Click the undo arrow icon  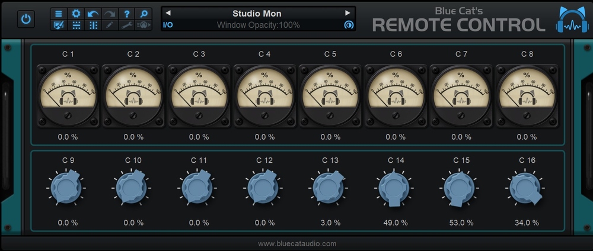pyautogui.click(x=93, y=14)
